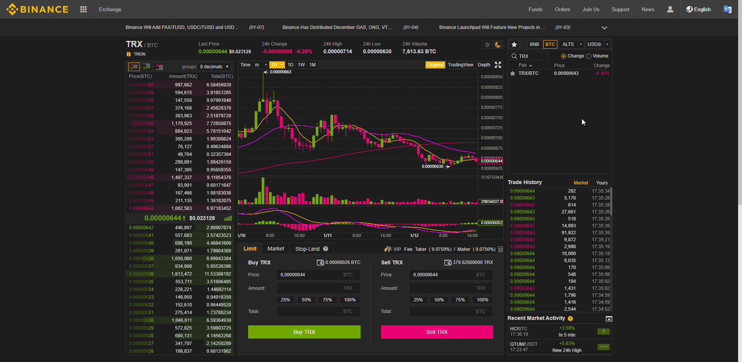Switch Trade History to Yours tab
Viewport: 742px width, 362px height.
point(602,183)
